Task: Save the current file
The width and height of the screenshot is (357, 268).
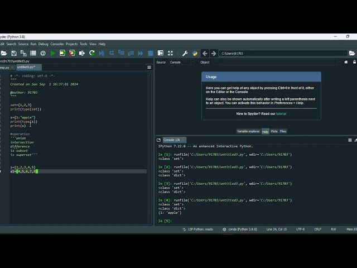Action: [14, 54]
